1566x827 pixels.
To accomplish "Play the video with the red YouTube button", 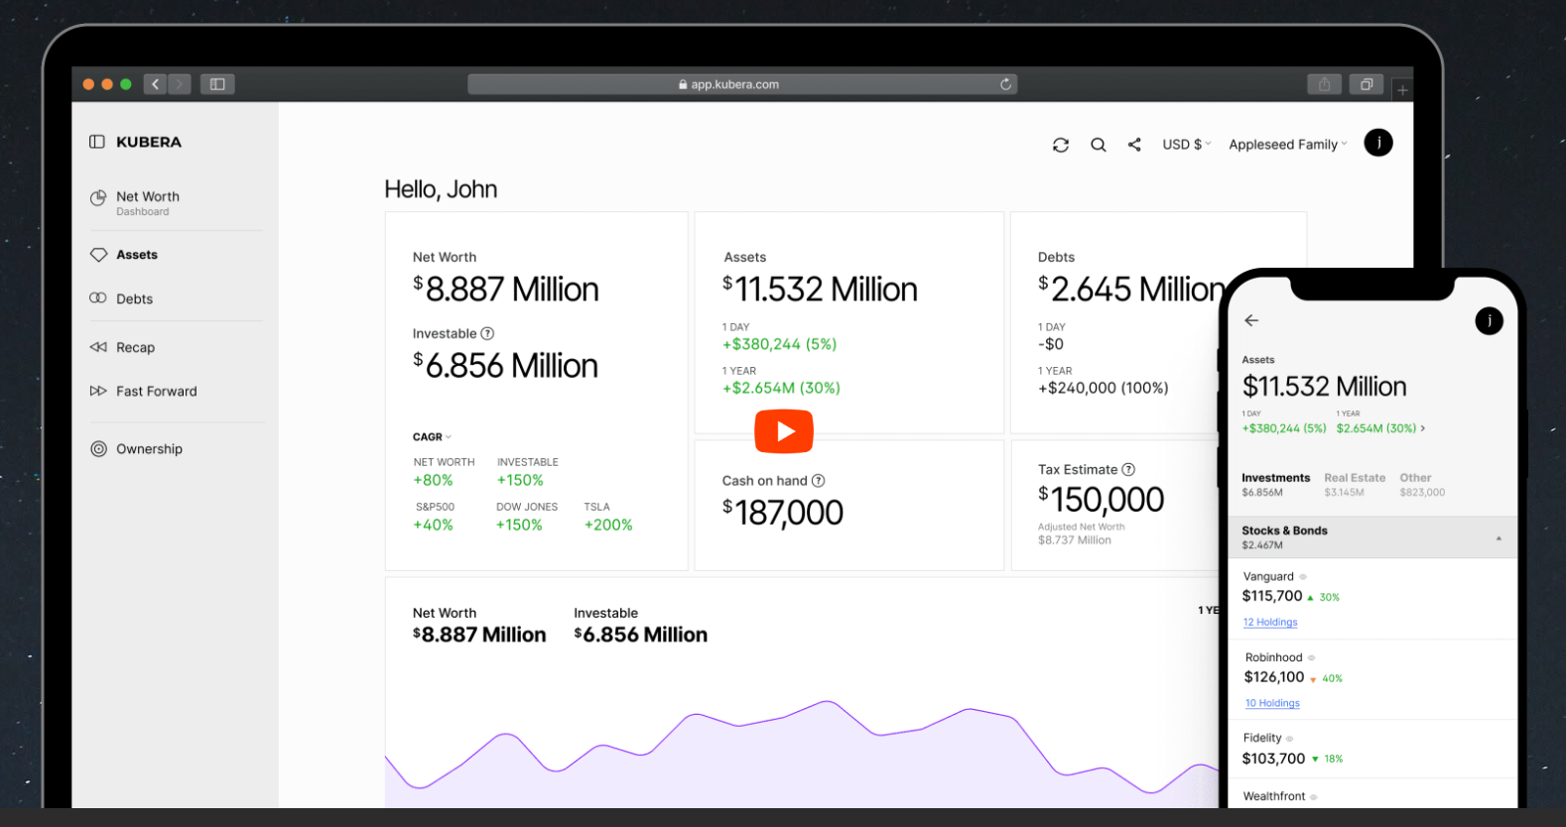I will pos(784,431).
